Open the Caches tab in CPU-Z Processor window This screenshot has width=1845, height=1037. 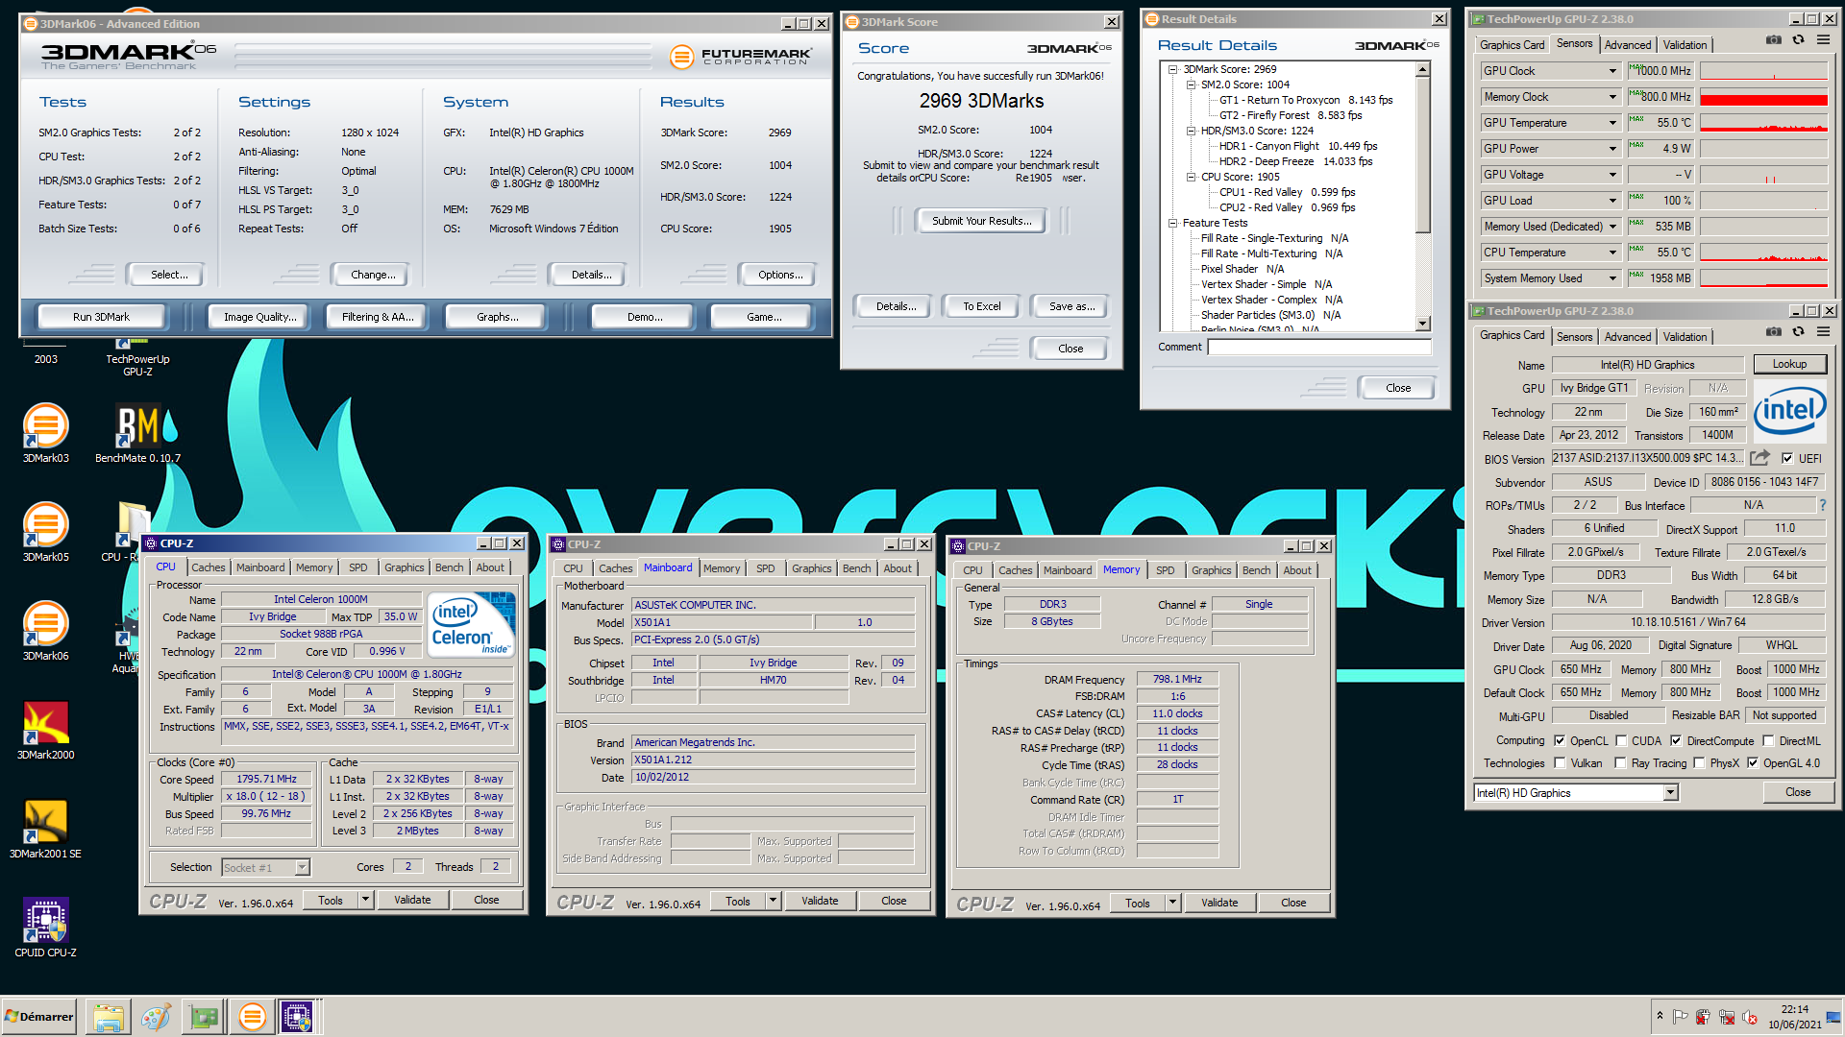pos(208,567)
